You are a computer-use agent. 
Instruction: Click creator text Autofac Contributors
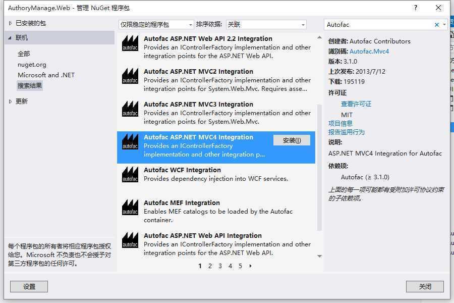pyautogui.click(x=380, y=41)
